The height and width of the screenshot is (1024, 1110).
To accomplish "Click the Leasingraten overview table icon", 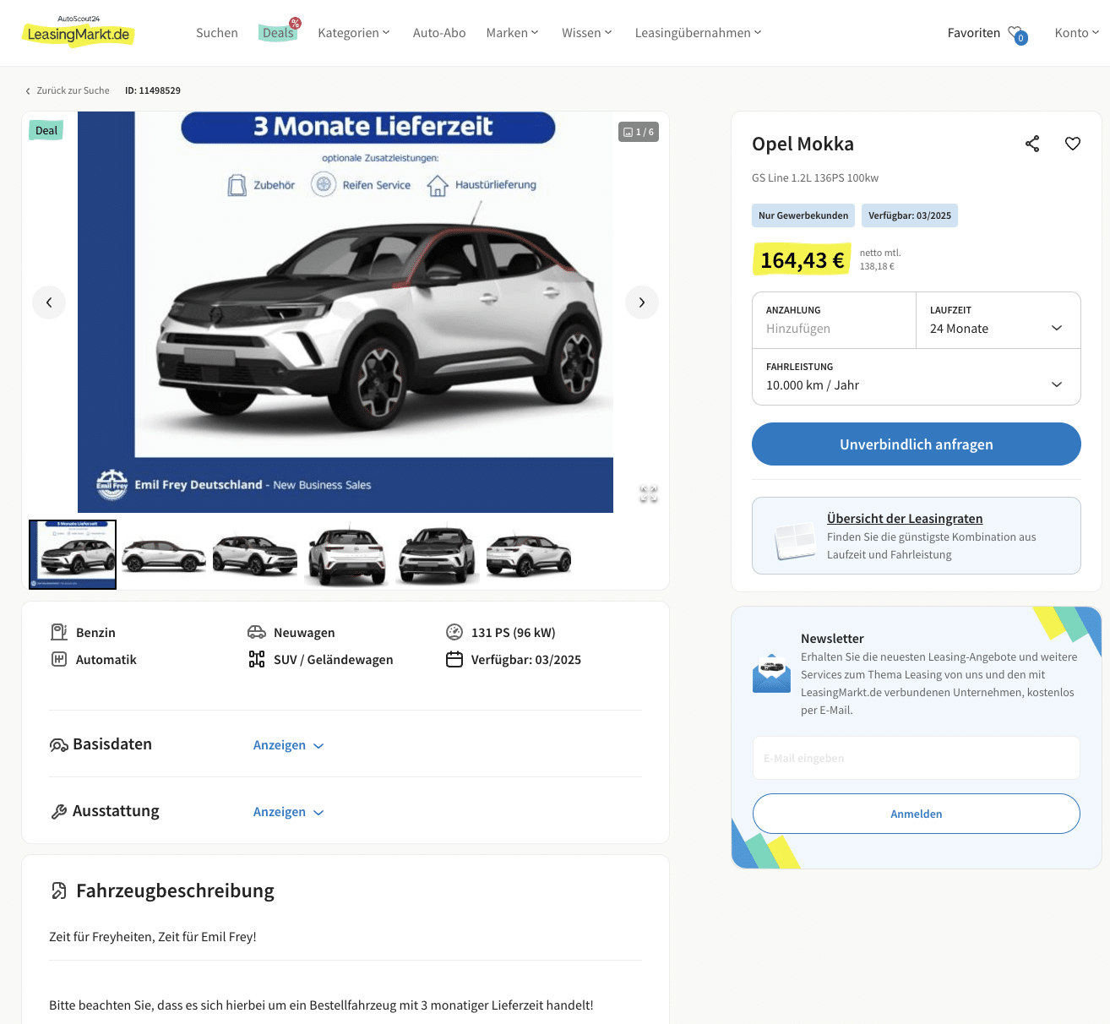I will pos(795,541).
